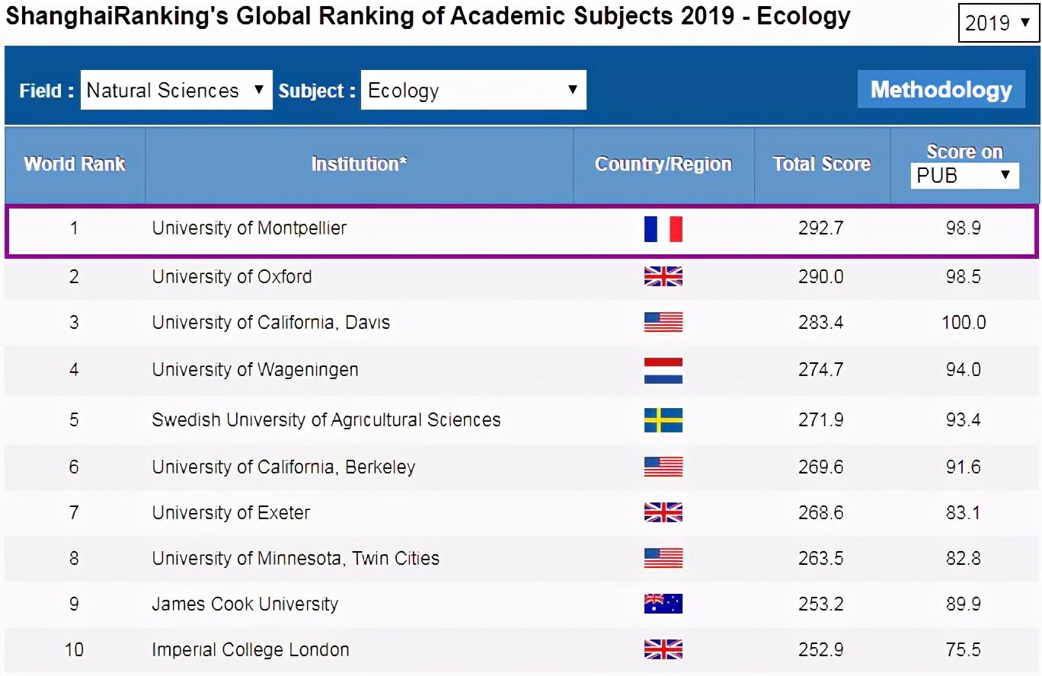Select University of Exeter name
The width and height of the screenshot is (1042, 676).
point(231,513)
